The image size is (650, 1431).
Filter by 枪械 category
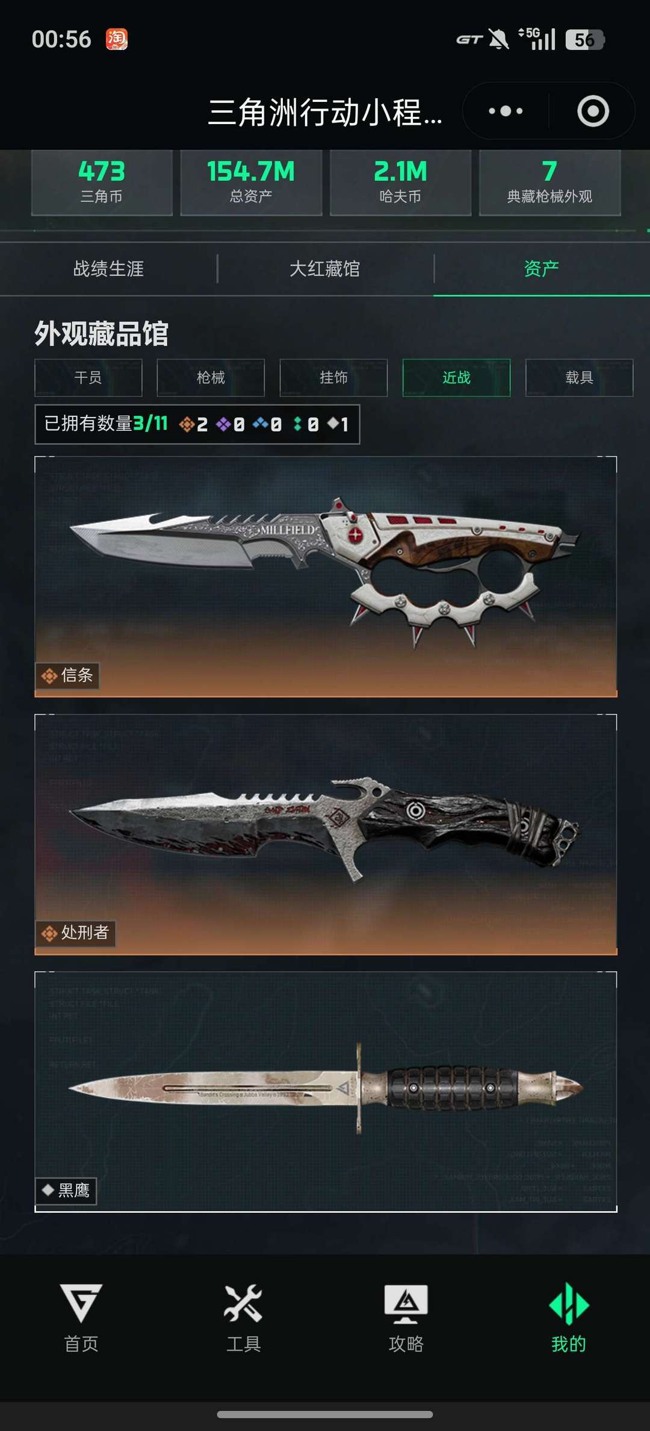(x=211, y=378)
